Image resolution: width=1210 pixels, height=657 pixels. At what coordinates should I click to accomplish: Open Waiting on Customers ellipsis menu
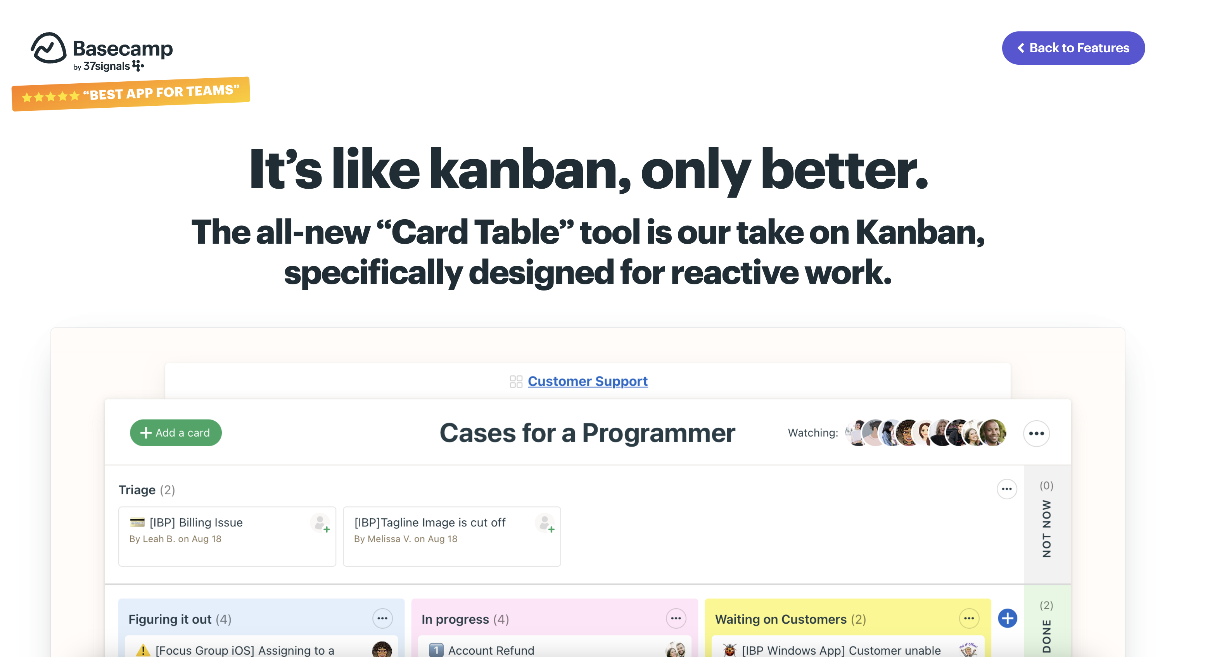(969, 619)
